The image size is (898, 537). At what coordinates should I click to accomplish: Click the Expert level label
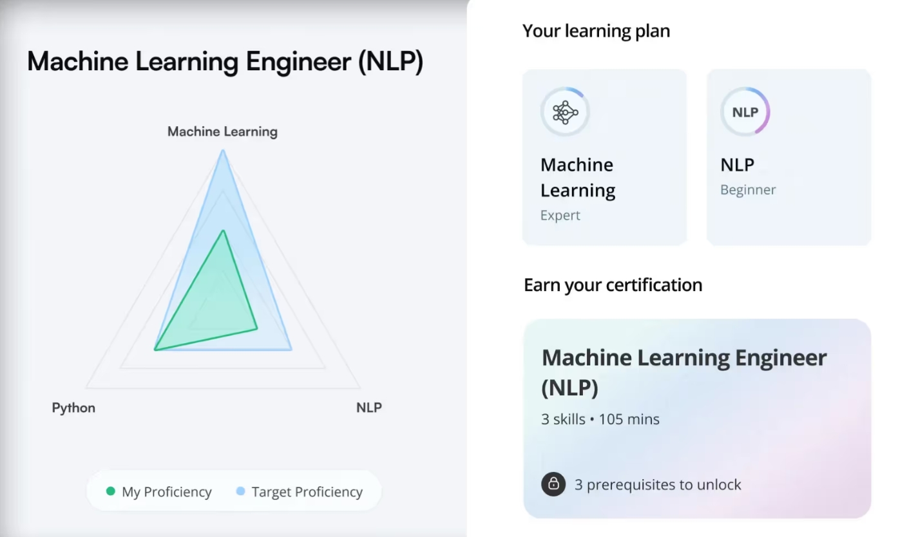(x=560, y=216)
